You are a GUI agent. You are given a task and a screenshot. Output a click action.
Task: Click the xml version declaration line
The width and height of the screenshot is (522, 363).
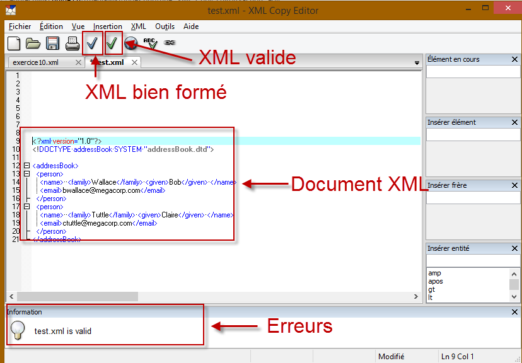67,141
